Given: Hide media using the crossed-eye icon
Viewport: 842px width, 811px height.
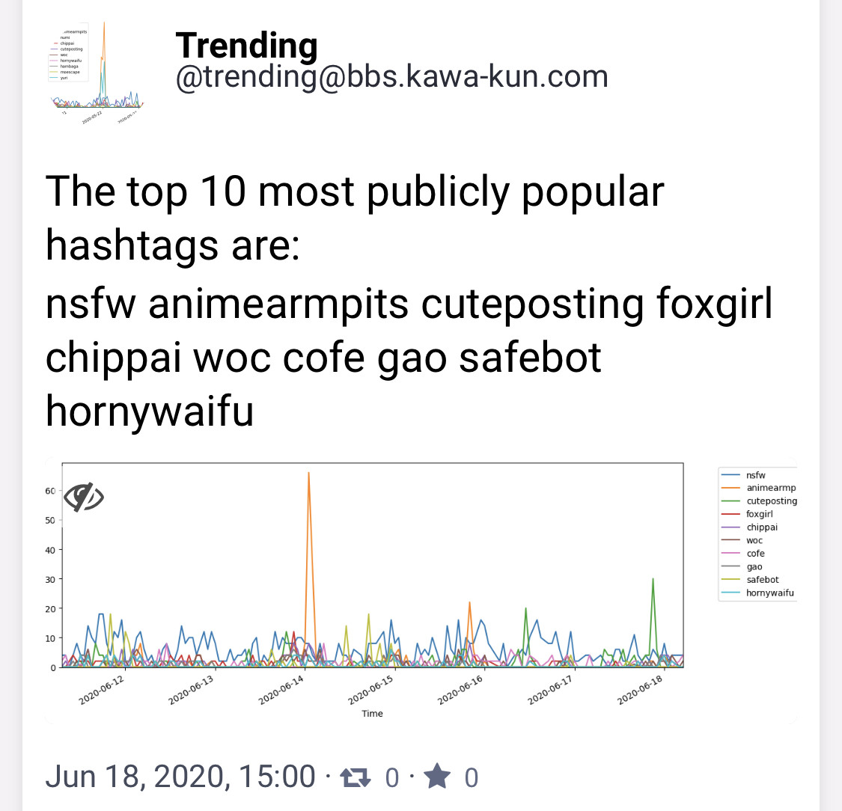Looking at the screenshot, I should [x=84, y=497].
